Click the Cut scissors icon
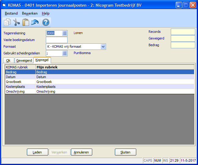This screenshot has width=198, height=165. [16, 22]
